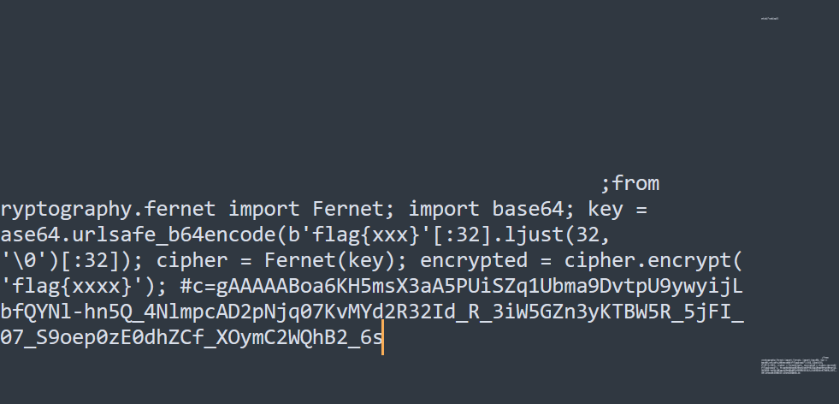Viewport: 839px width, 404px height.
Task: Click the minimap code preview at bottom right
Action: [x=798, y=365]
